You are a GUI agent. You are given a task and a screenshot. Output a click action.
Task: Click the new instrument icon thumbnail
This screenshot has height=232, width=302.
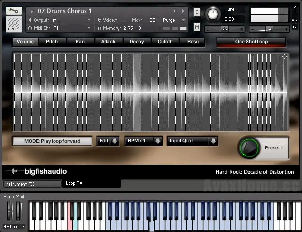point(14,24)
